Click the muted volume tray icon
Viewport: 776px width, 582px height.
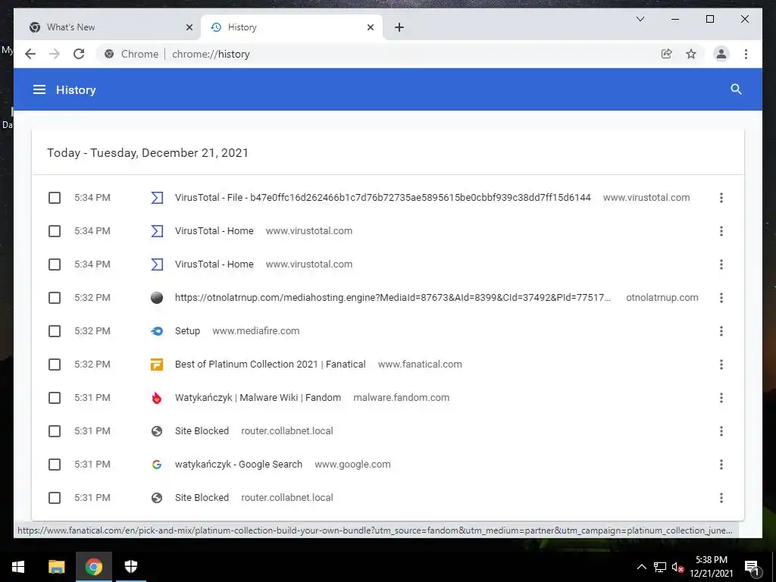tap(677, 567)
